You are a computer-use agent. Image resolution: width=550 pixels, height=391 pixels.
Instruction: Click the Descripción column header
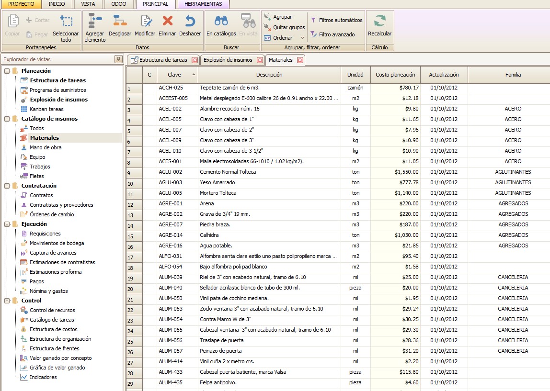coord(269,75)
